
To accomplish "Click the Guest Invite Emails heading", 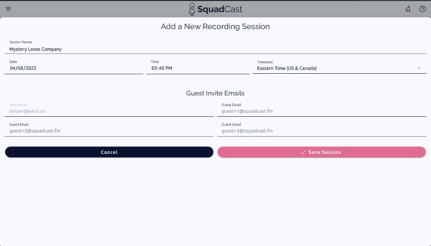I will coord(215,93).
